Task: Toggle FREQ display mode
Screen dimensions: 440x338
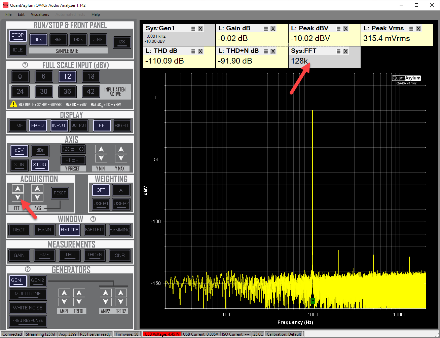Action: click(x=37, y=125)
